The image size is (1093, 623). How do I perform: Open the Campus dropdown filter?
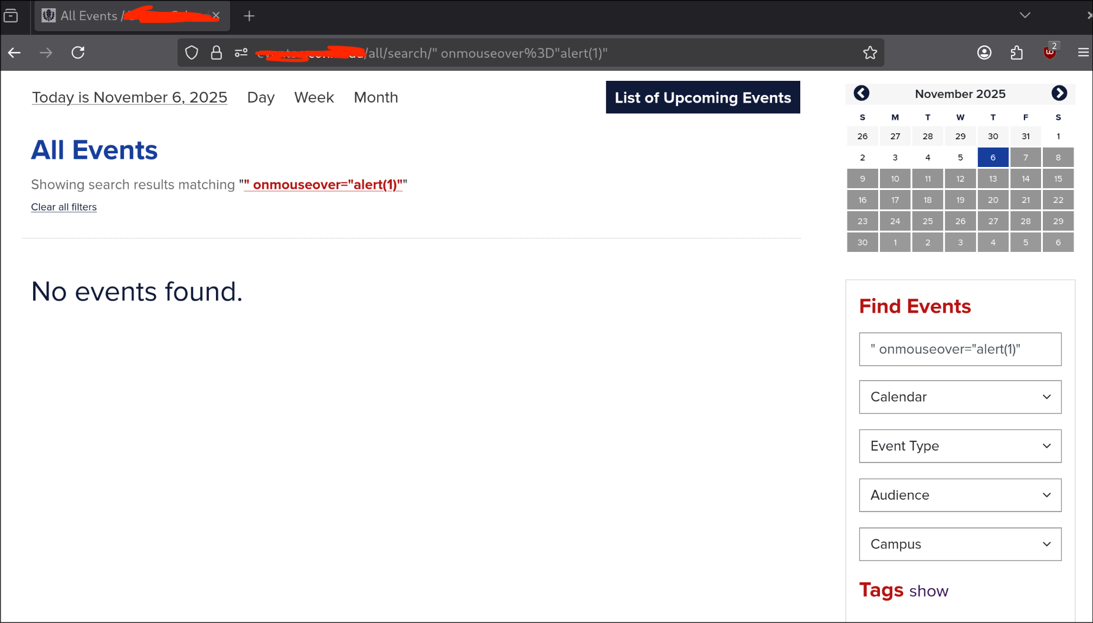point(960,544)
